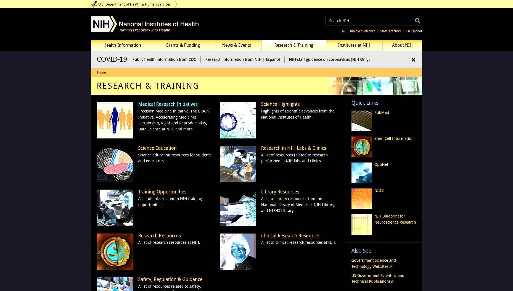Open Training Opportunities thumbnail image
513x291 pixels.
tap(115, 208)
